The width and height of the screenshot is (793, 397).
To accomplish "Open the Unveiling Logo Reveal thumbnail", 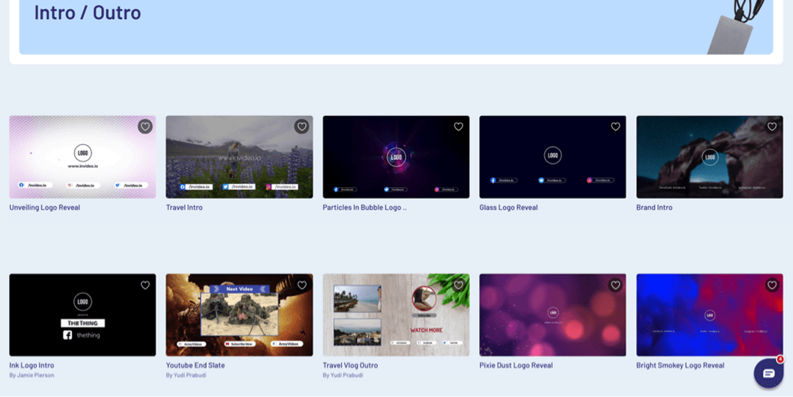I will click(82, 156).
